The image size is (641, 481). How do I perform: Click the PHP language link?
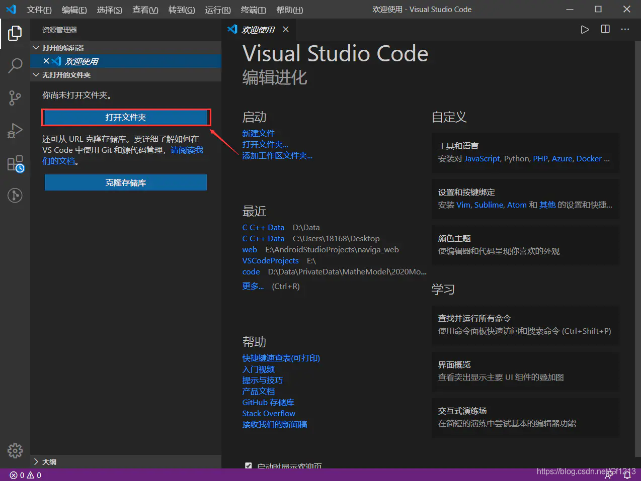pos(540,159)
